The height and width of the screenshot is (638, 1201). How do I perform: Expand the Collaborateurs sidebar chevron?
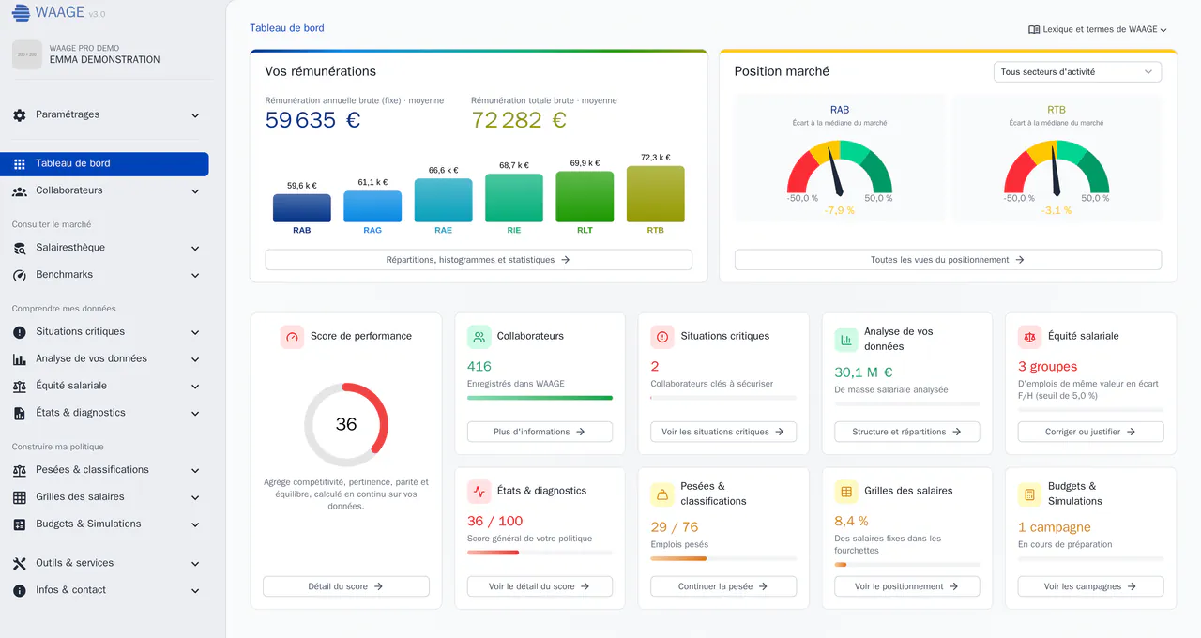click(195, 191)
